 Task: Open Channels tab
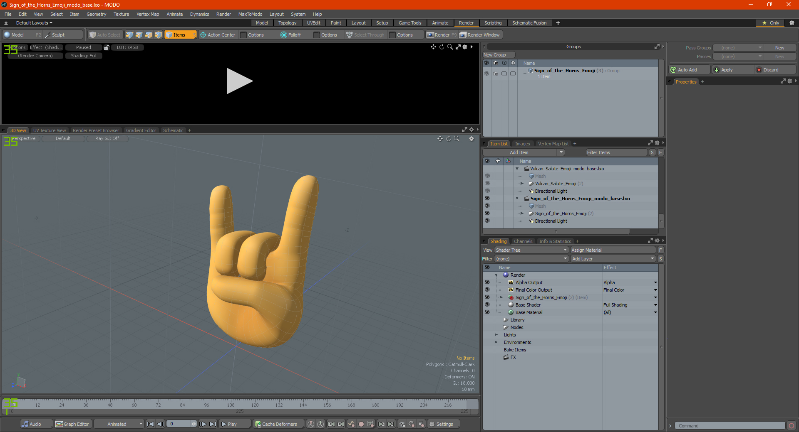(523, 241)
